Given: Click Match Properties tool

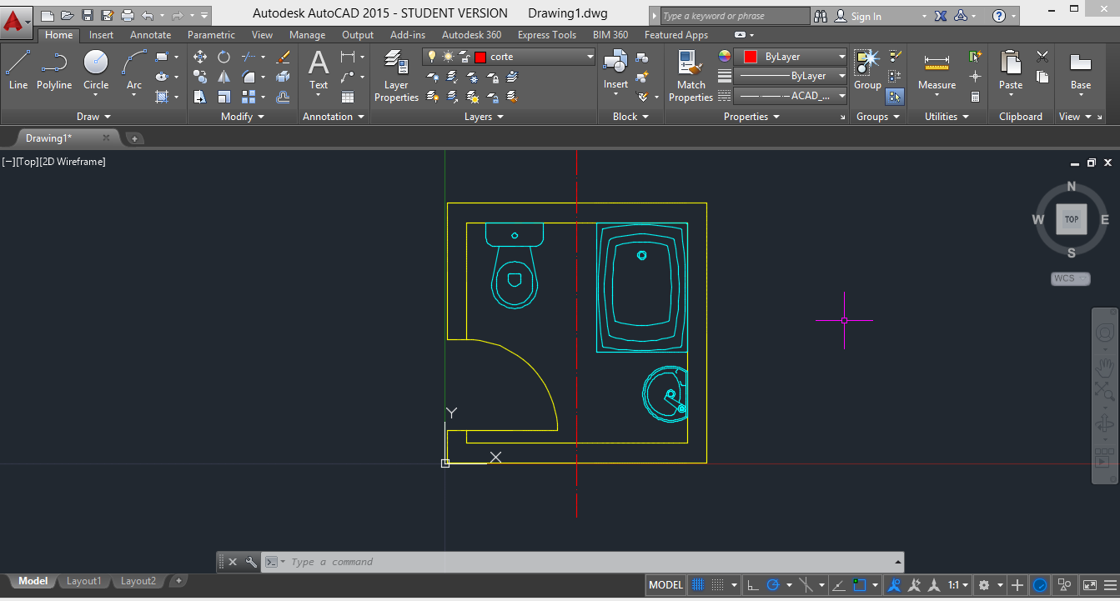Looking at the screenshot, I should pyautogui.click(x=691, y=76).
